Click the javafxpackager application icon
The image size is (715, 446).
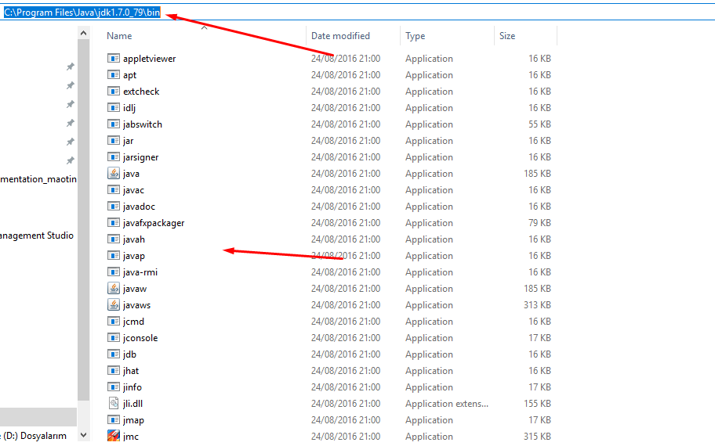click(114, 222)
